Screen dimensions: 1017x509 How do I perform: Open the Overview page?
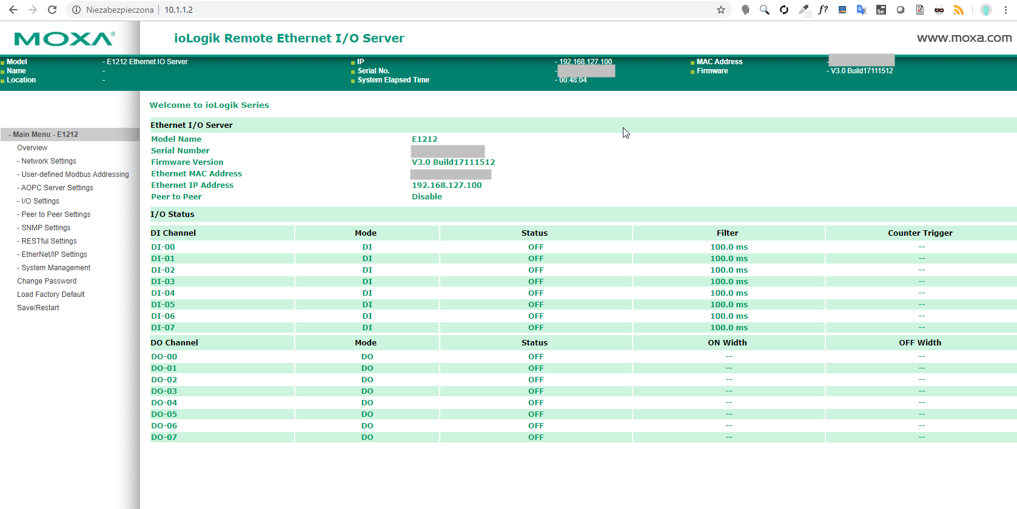point(32,148)
